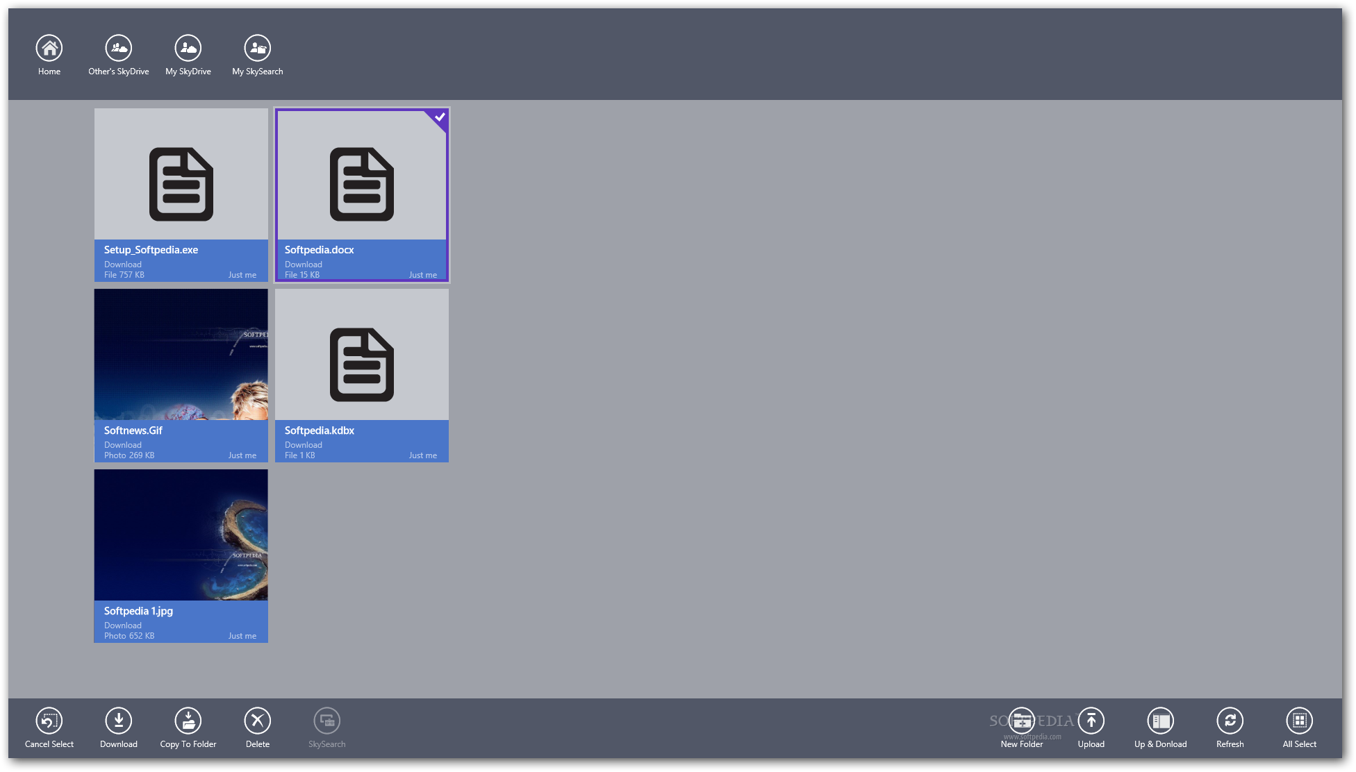Click the Delete icon
Screen dimensions: 1356x772
pyautogui.click(x=258, y=721)
